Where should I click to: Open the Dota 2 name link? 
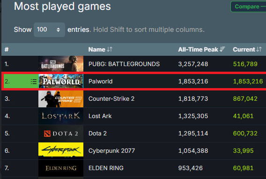coord(97,134)
